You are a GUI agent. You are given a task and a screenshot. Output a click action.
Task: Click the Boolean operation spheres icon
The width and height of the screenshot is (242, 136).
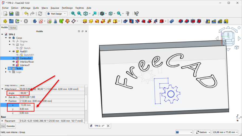pyautogui.click(x=172, y=21)
